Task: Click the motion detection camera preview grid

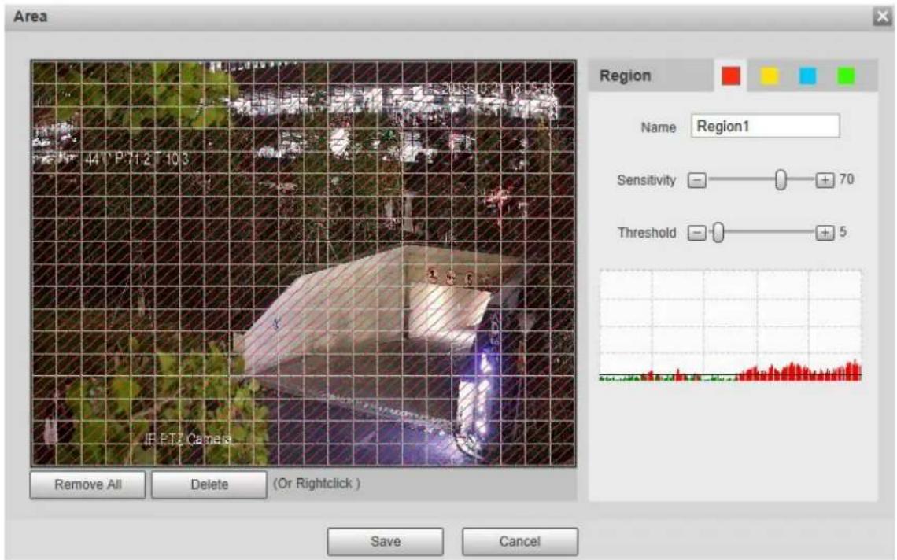Action: pos(303,263)
